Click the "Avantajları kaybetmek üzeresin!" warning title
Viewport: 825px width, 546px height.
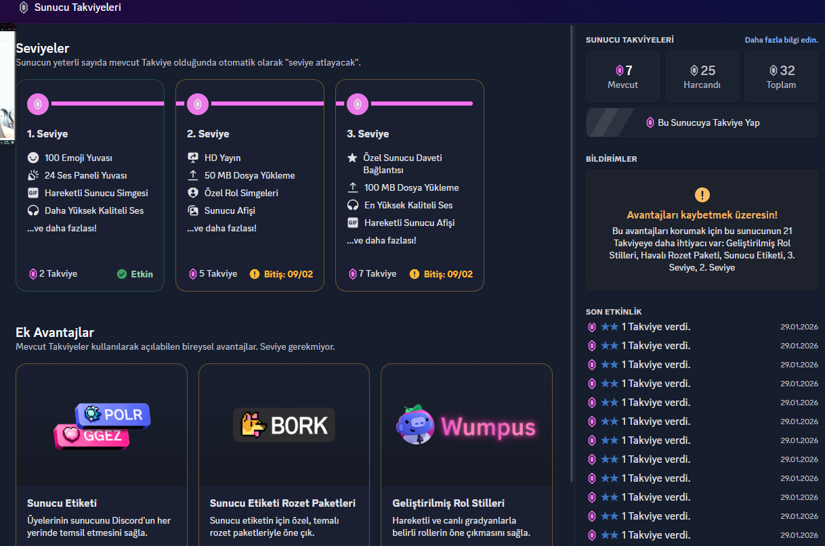point(702,215)
